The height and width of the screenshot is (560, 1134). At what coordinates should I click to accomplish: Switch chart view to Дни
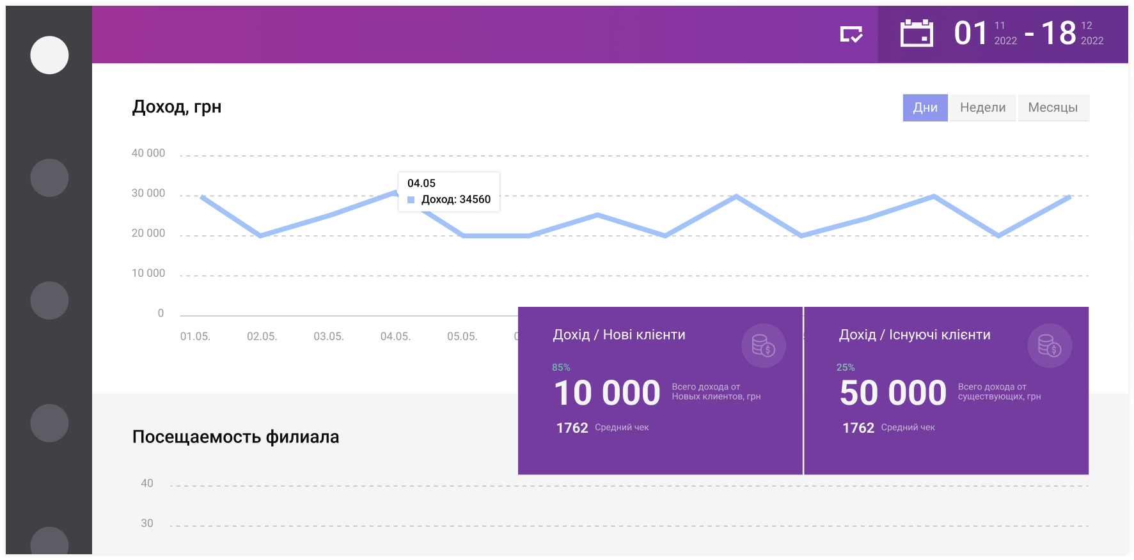tap(925, 107)
